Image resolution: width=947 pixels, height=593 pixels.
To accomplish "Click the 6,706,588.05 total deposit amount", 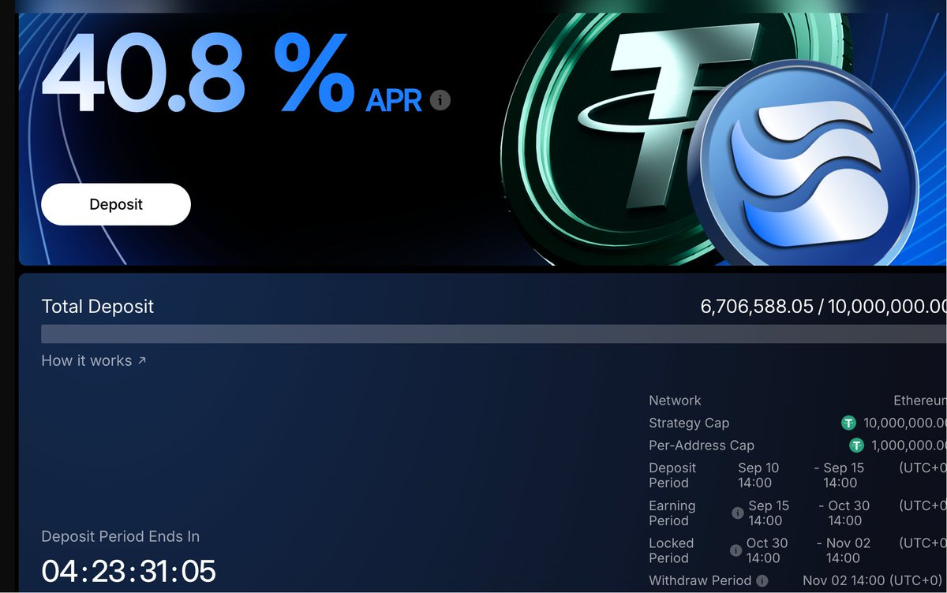I will [x=756, y=306].
